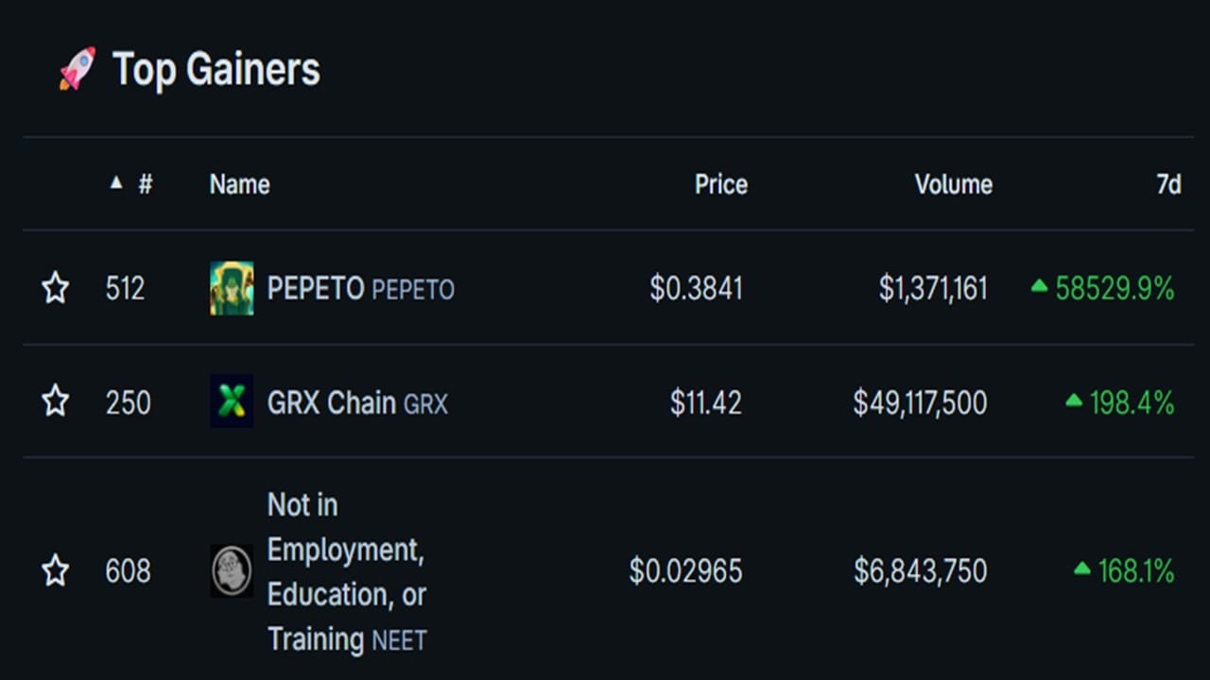
Task: Click the GRX Chain green X logo
Action: click(232, 401)
